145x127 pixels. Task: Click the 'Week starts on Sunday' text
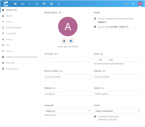coord(107,119)
